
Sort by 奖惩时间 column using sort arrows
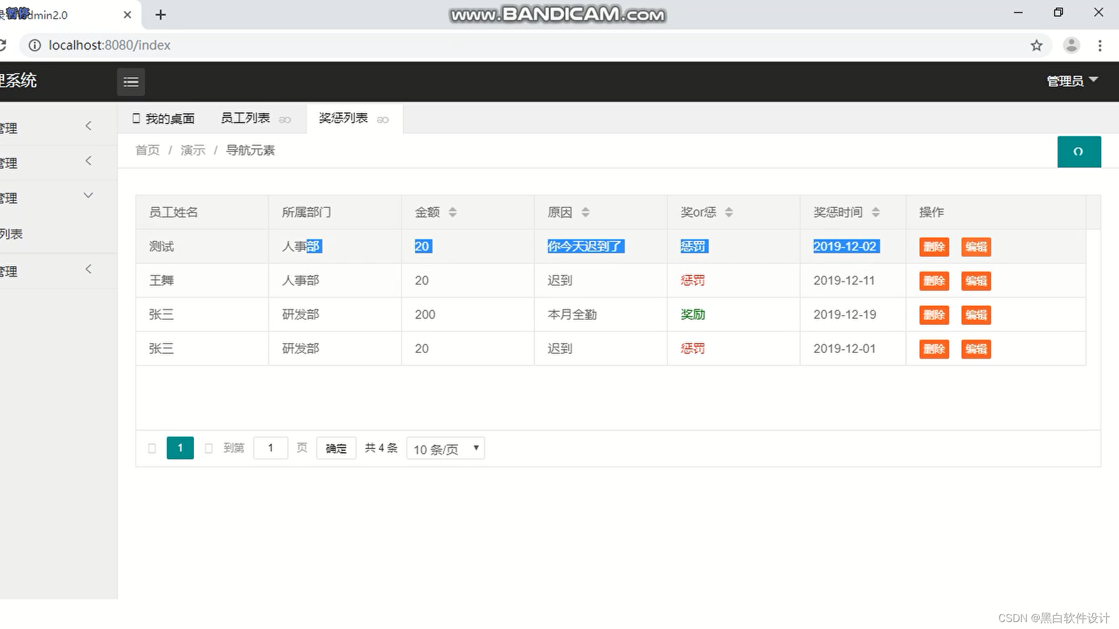875,212
